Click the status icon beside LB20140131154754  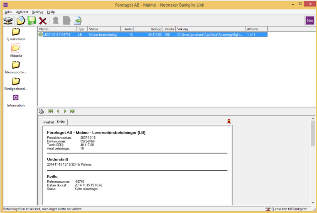(40, 34)
